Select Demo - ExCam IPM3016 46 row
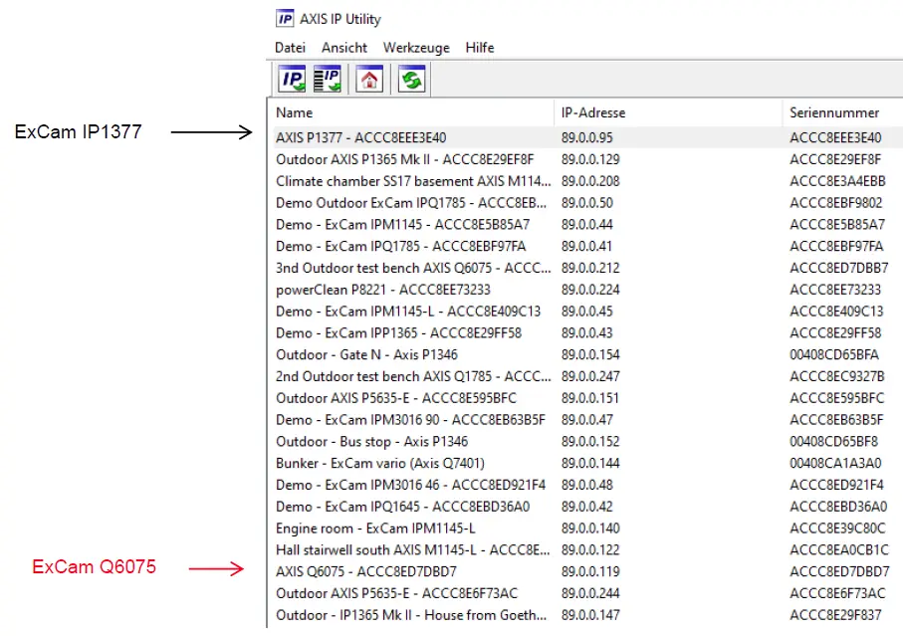 pyautogui.click(x=586, y=485)
